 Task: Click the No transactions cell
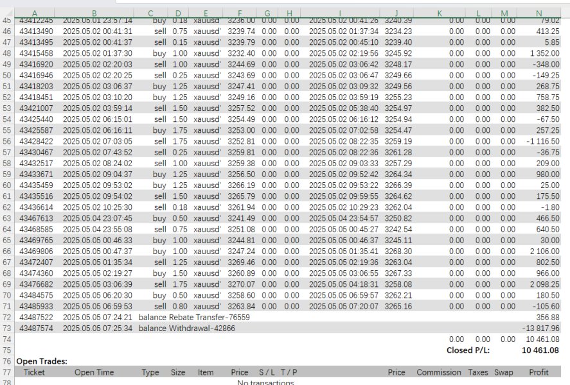pos(265,382)
